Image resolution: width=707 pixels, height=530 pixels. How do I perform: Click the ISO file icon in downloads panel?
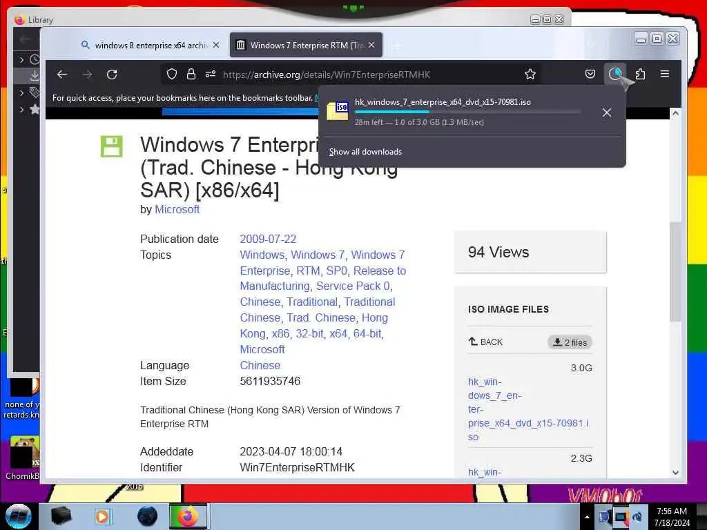338,111
